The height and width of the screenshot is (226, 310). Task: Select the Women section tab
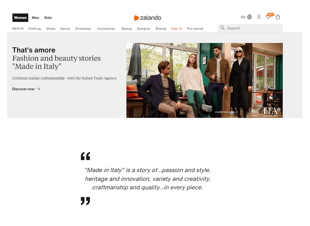point(20,18)
